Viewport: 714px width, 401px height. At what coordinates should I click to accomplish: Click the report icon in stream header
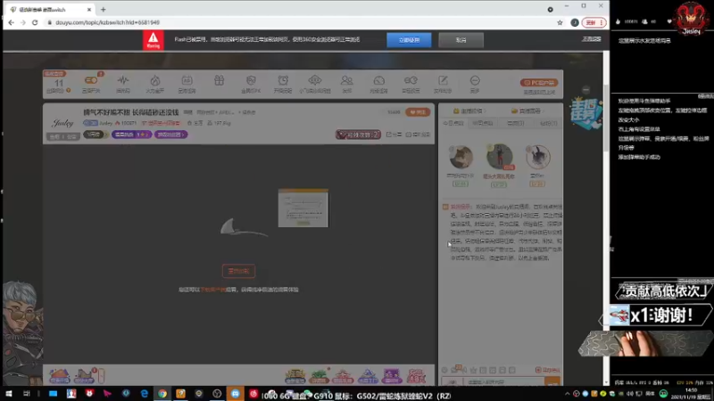[418, 135]
